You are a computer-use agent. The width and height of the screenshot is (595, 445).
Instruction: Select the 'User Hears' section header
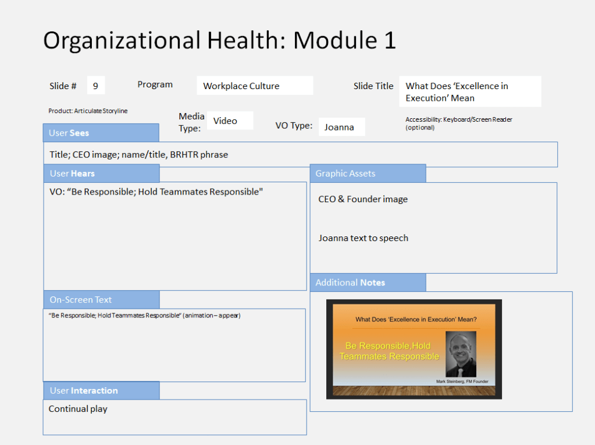point(101,174)
